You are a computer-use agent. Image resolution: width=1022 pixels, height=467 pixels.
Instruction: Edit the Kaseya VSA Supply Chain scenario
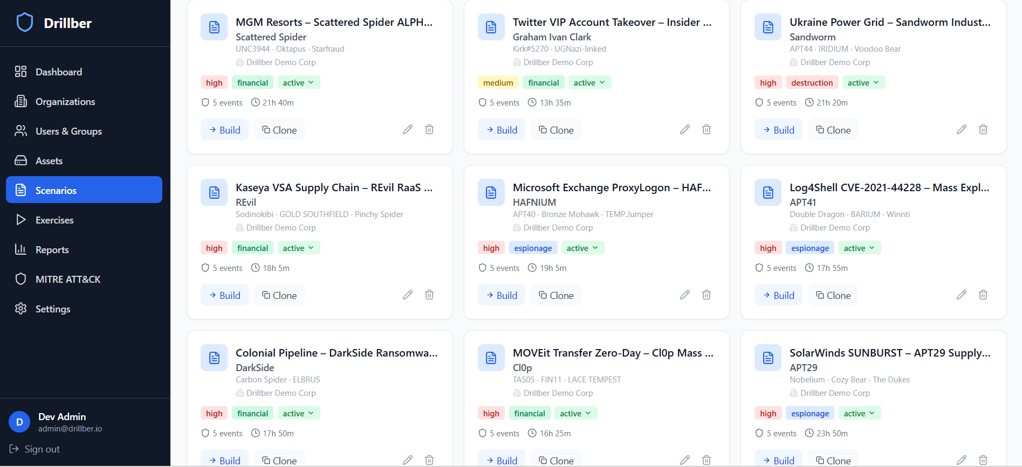point(408,295)
